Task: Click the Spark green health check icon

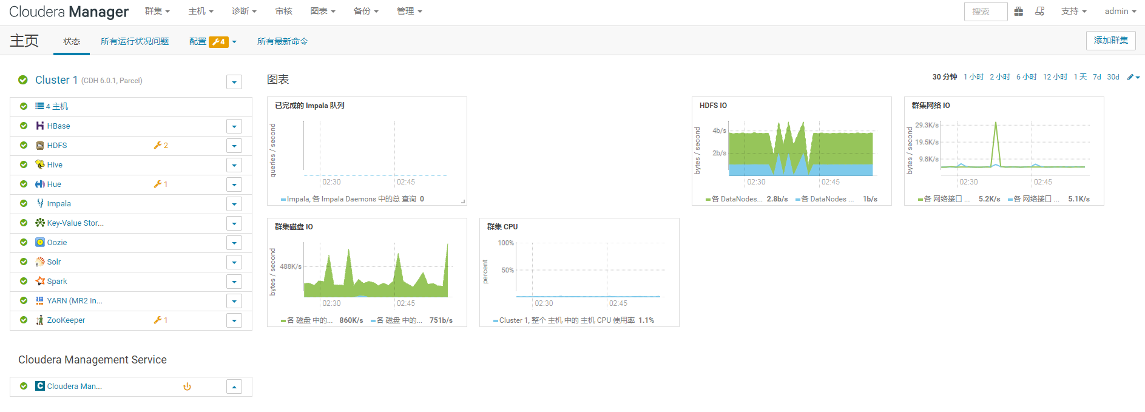Action: 24,281
